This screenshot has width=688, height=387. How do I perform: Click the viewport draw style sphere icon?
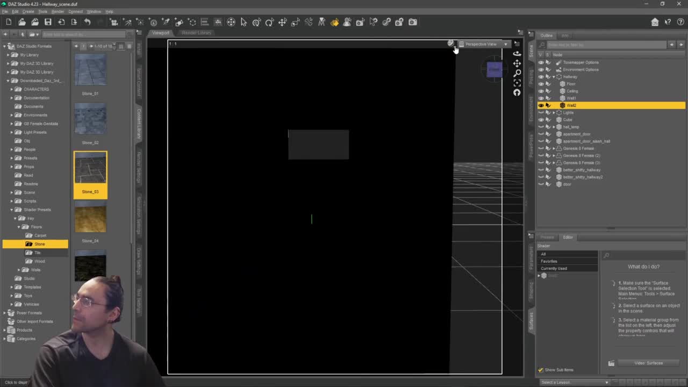click(x=450, y=44)
